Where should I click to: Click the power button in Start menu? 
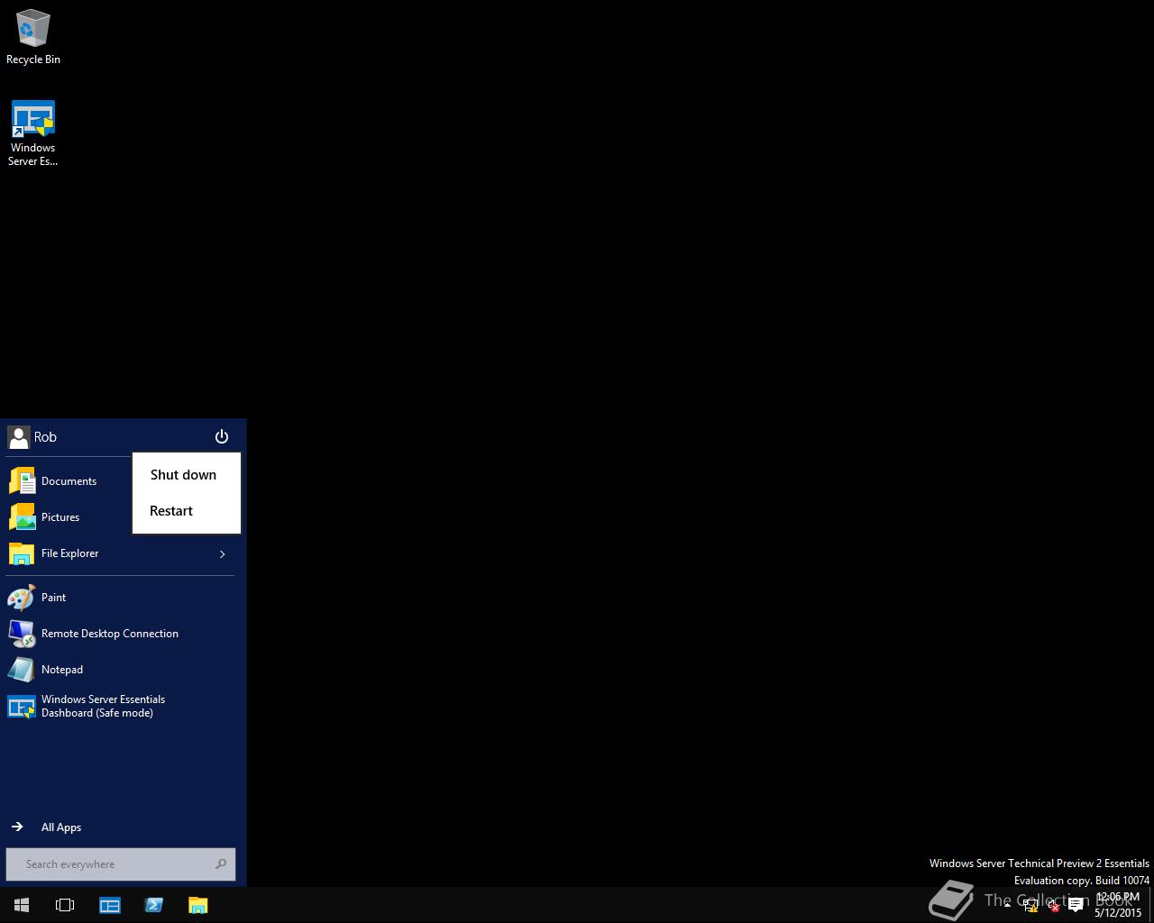pyautogui.click(x=222, y=437)
